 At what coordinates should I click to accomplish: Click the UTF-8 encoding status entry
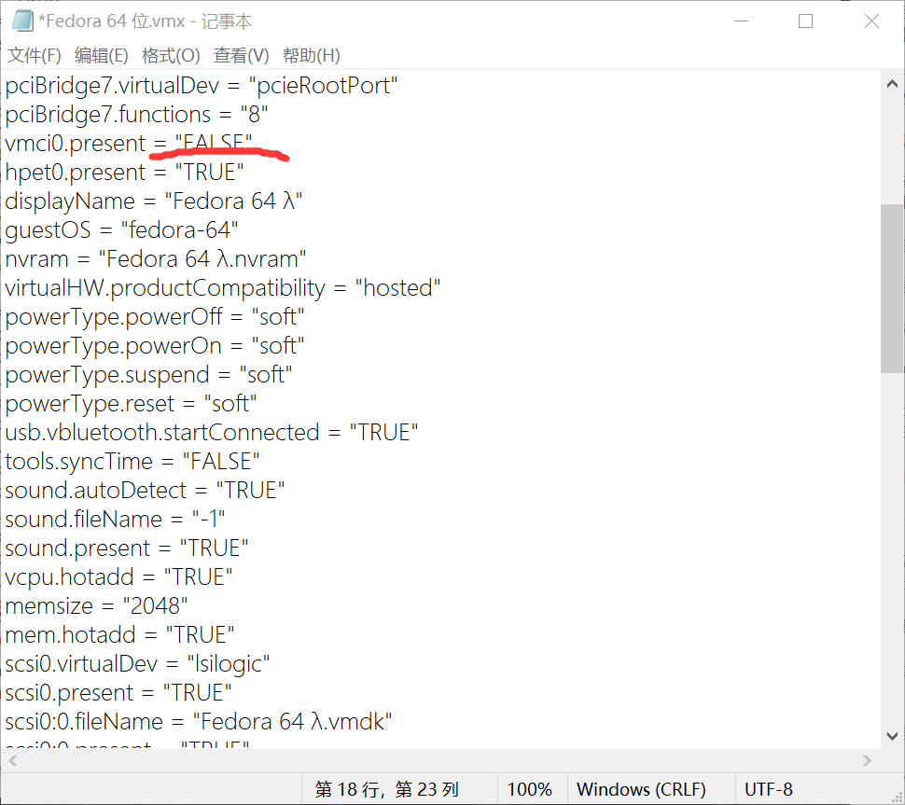click(769, 789)
